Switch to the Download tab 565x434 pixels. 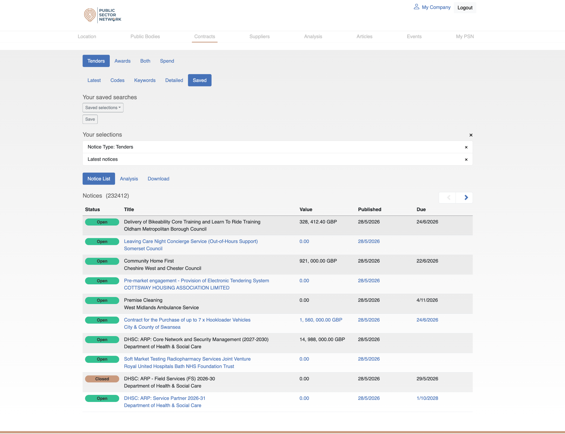159,179
